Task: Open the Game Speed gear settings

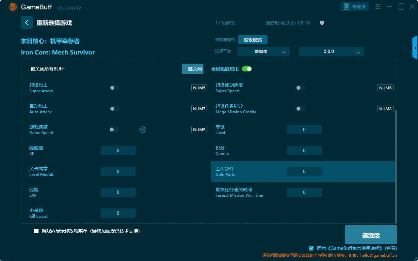Action: click(143, 130)
